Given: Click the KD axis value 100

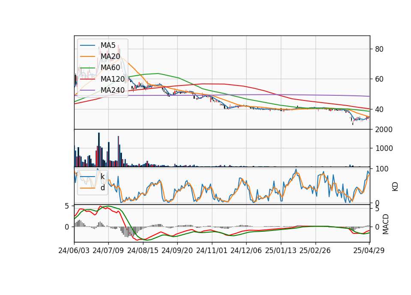Looking at the screenshot, I should [x=382, y=169].
